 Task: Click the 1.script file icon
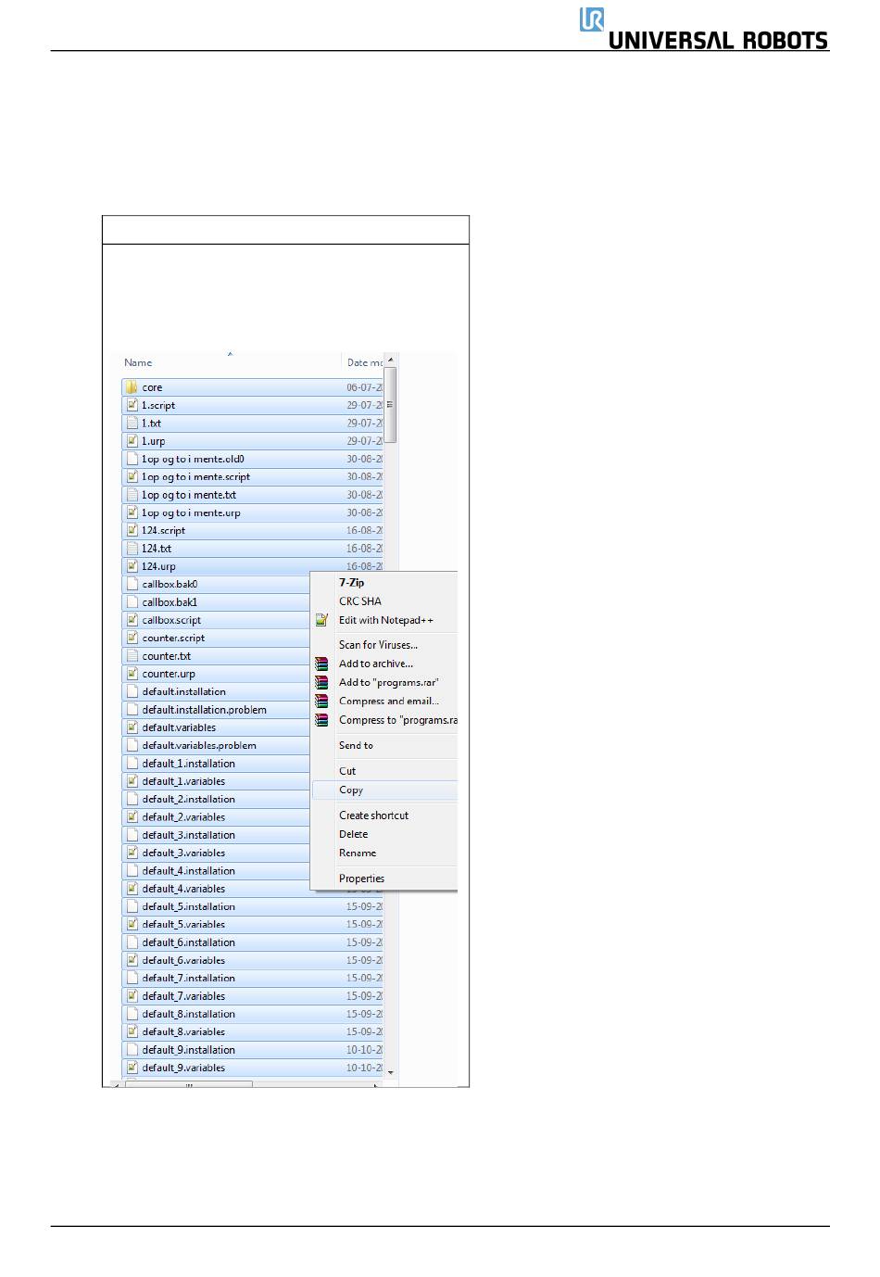(132, 405)
